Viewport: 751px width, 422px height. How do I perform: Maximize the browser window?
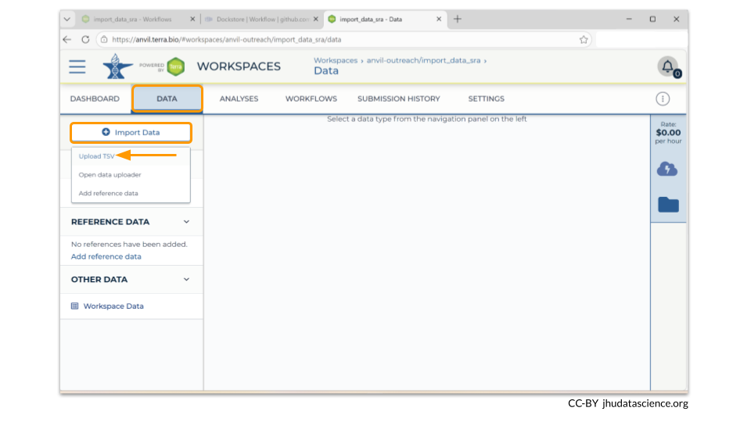tap(652, 19)
